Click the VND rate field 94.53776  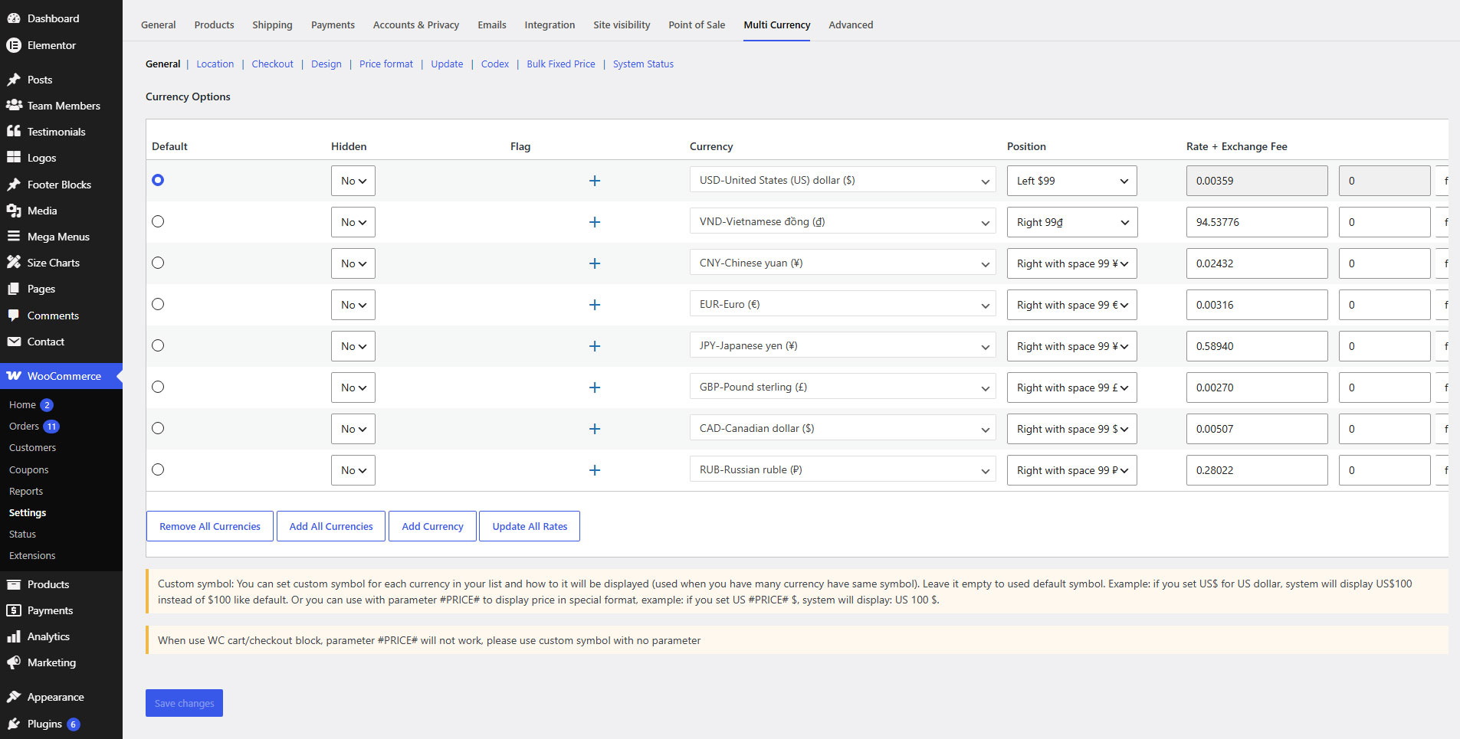point(1257,222)
